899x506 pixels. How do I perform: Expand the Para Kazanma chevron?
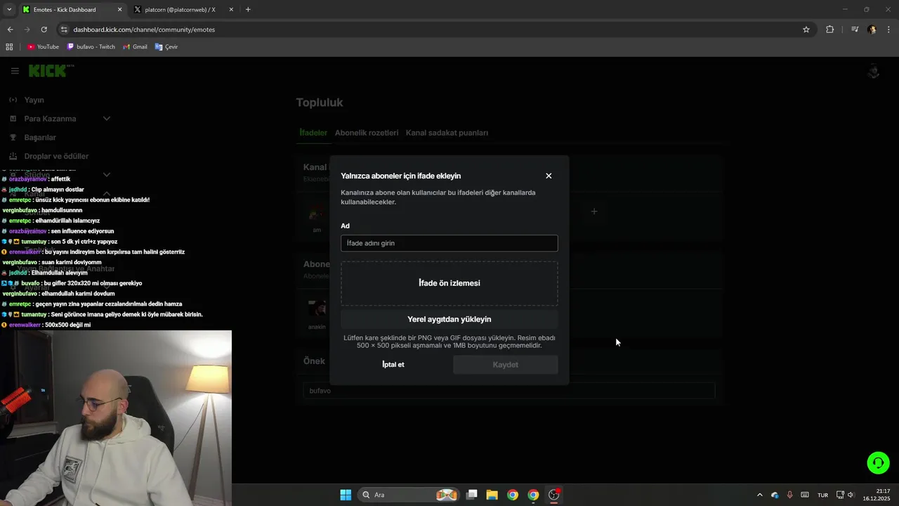pos(107,119)
